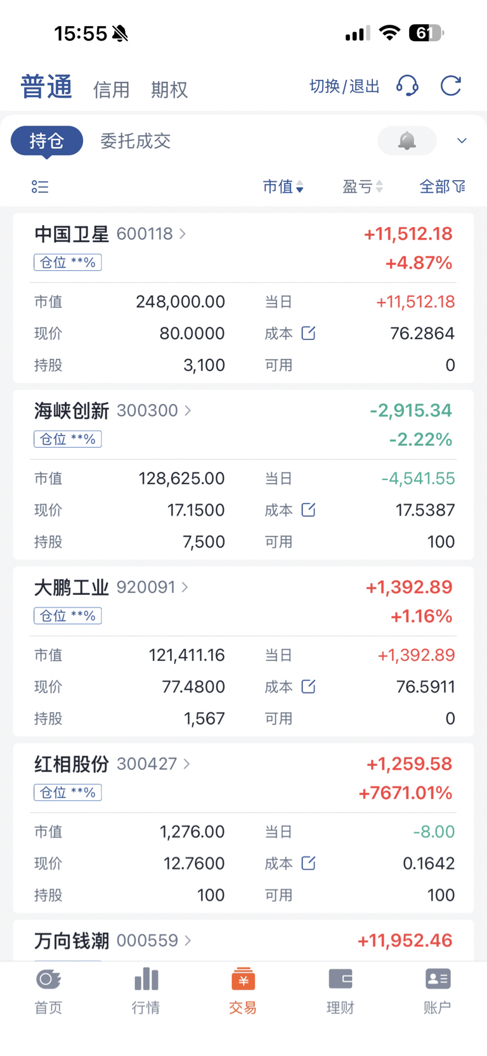Tap the list view layout icon
This screenshot has width=487, height=1056.
(x=40, y=186)
